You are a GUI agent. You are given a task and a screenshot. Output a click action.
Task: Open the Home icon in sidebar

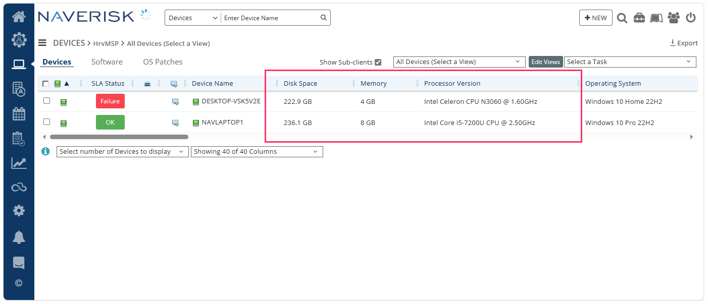19,17
